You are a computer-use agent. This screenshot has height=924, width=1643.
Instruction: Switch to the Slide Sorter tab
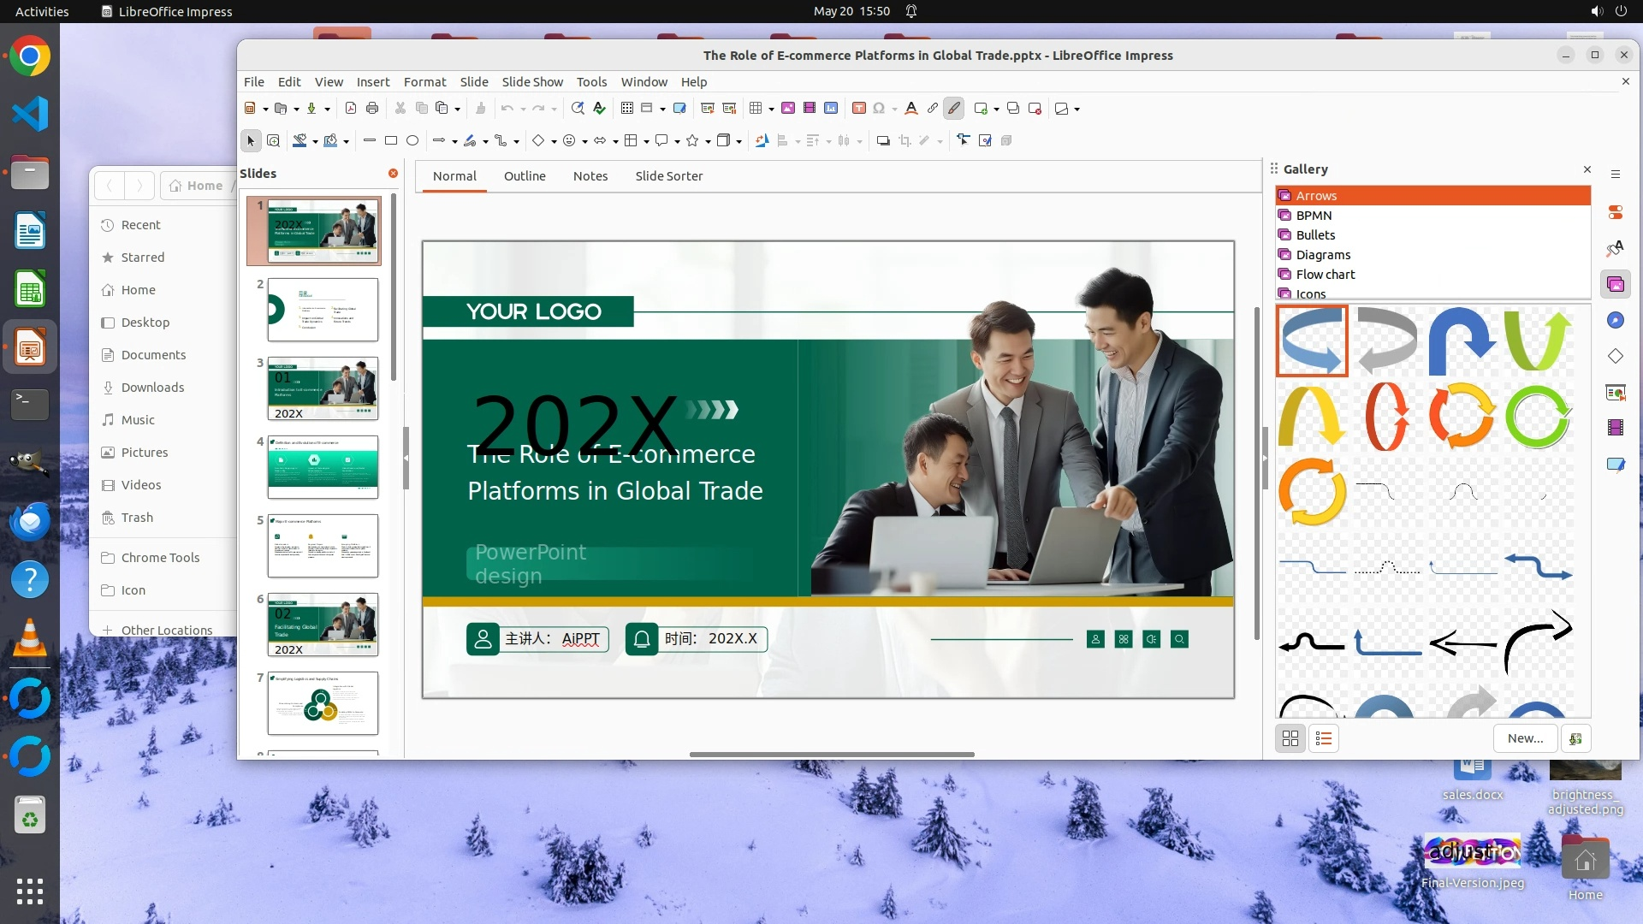pyautogui.click(x=668, y=176)
